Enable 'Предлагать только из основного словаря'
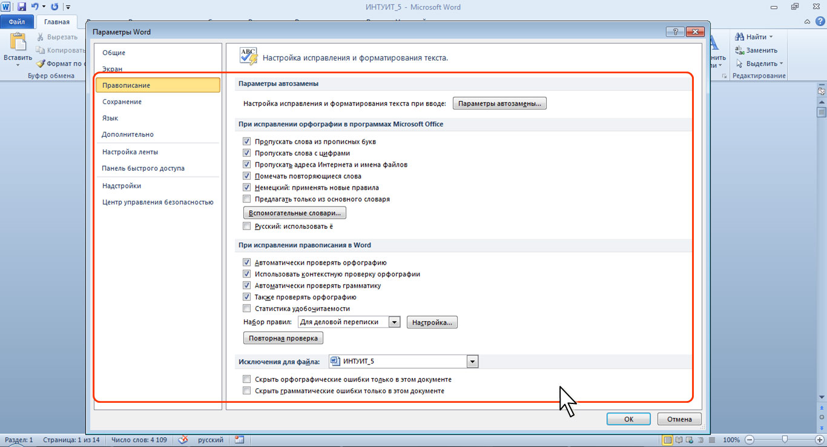The image size is (827, 447). click(x=246, y=199)
